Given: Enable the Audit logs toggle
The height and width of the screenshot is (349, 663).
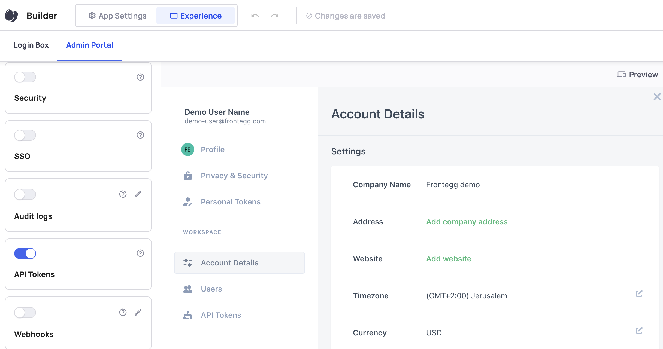Looking at the screenshot, I should [25, 194].
